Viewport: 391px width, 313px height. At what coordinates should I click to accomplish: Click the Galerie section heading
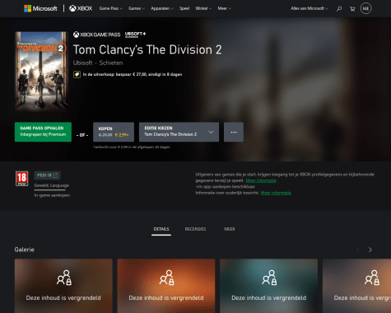pos(25,250)
